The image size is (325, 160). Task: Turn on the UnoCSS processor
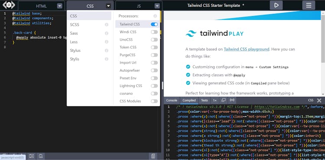tap(154, 40)
